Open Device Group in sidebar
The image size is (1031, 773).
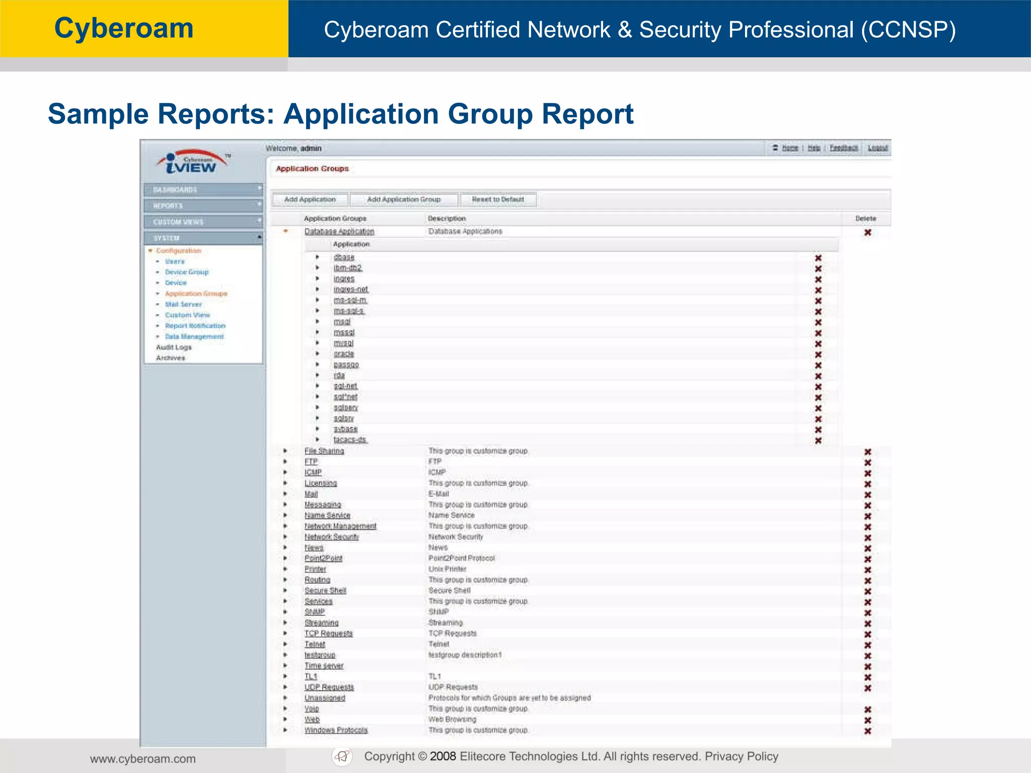(187, 272)
